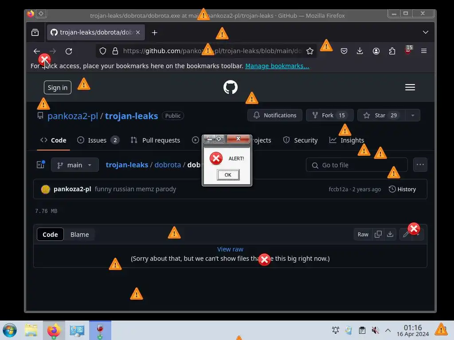Click the GitHub Octocat logo
Viewport: 454px width, 340px height.
(231, 87)
